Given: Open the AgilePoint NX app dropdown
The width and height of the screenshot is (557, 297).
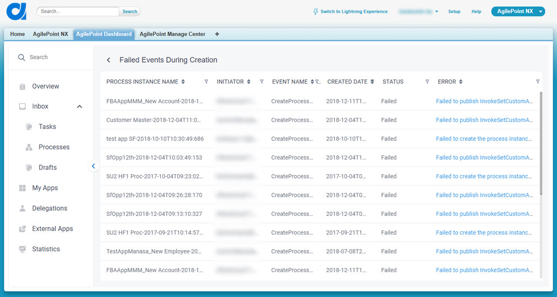Looking at the screenshot, I should [x=518, y=12].
